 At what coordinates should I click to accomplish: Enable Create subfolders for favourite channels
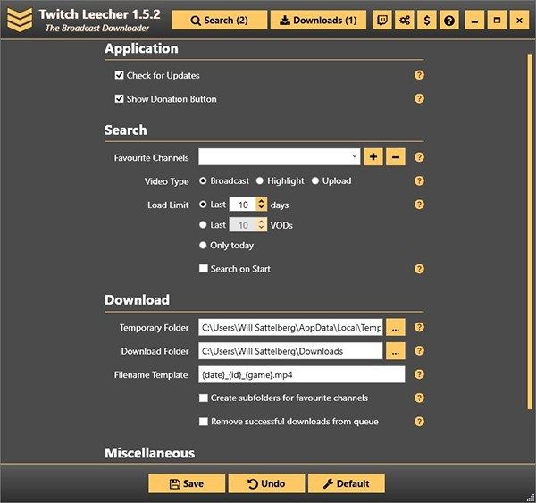(x=204, y=398)
